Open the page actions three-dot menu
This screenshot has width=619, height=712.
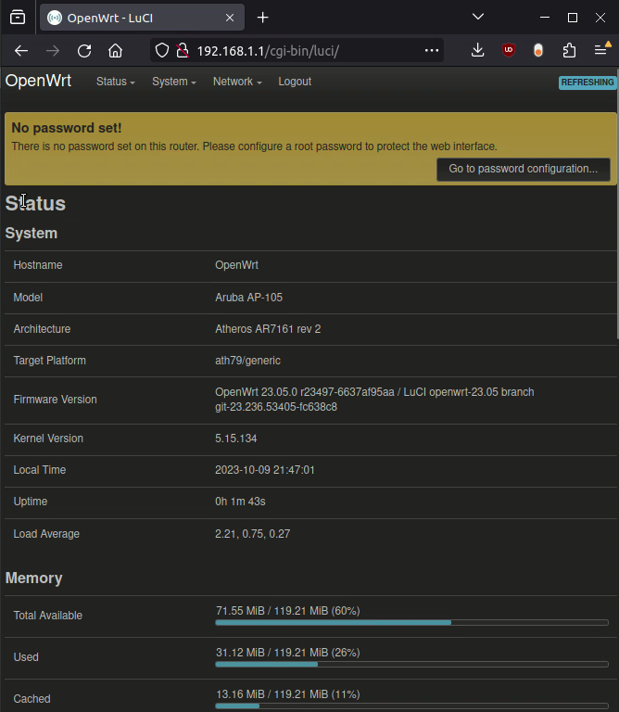(x=432, y=50)
